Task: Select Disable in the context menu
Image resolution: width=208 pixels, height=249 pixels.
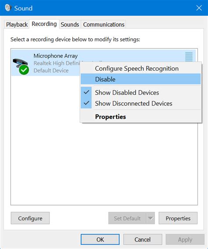Action: [x=141, y=79]
